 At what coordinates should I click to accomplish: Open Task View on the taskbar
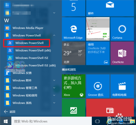pyautogui.click(x=97, y=121)
